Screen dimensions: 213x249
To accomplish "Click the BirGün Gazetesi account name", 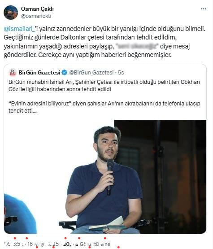I will 39,73.
